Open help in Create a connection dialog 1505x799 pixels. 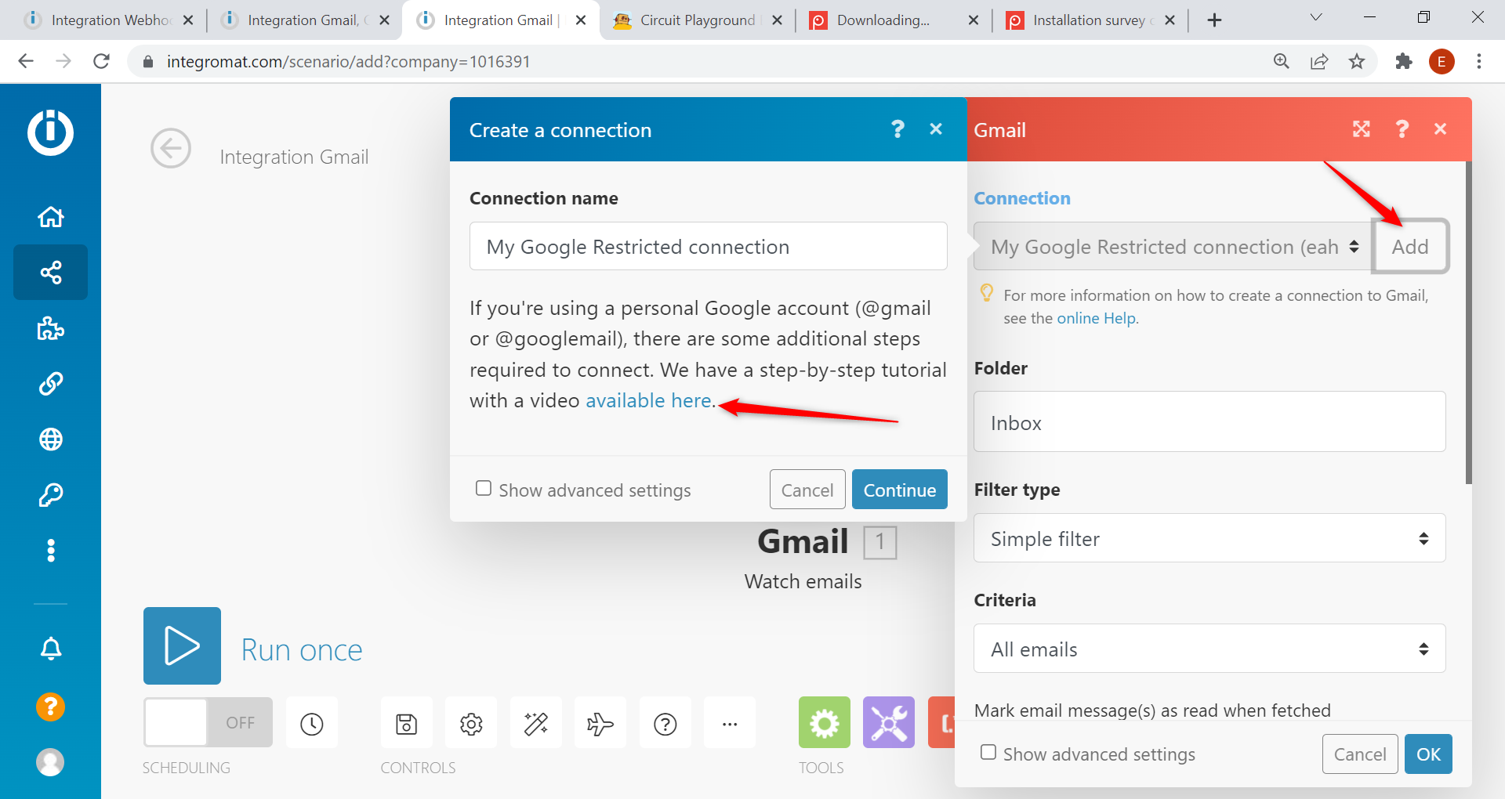click(898, 129)
